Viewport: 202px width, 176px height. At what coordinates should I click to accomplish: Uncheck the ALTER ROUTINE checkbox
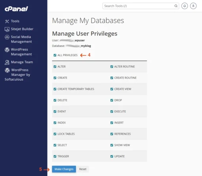pyautogui.click(x=112, y=67)
